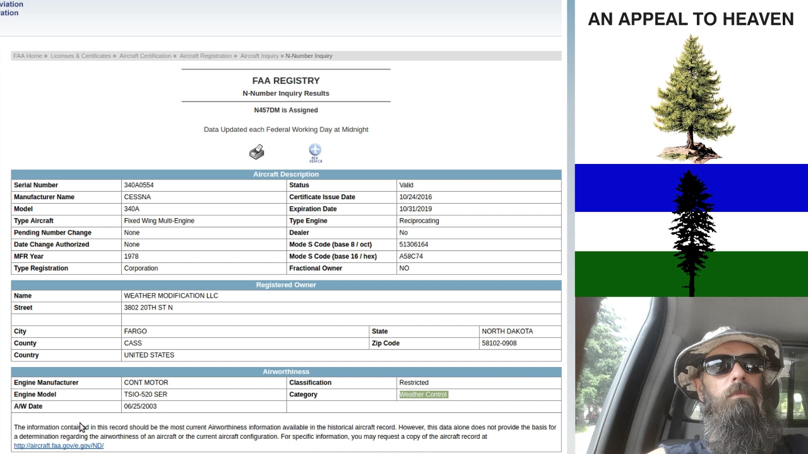Select city value FARGO
The image size is (808, 454).
[x=135, y=332]
